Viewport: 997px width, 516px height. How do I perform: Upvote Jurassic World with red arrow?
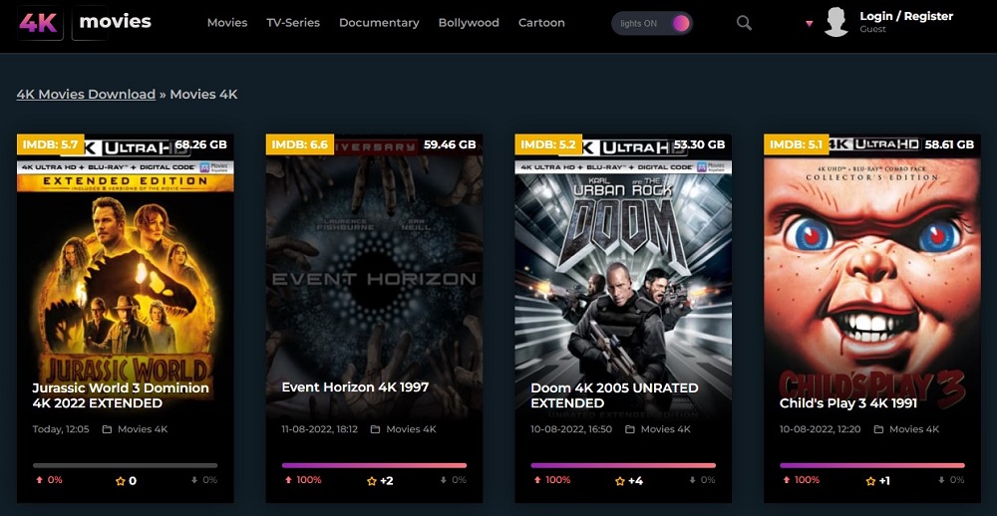(x=39, y=480)
